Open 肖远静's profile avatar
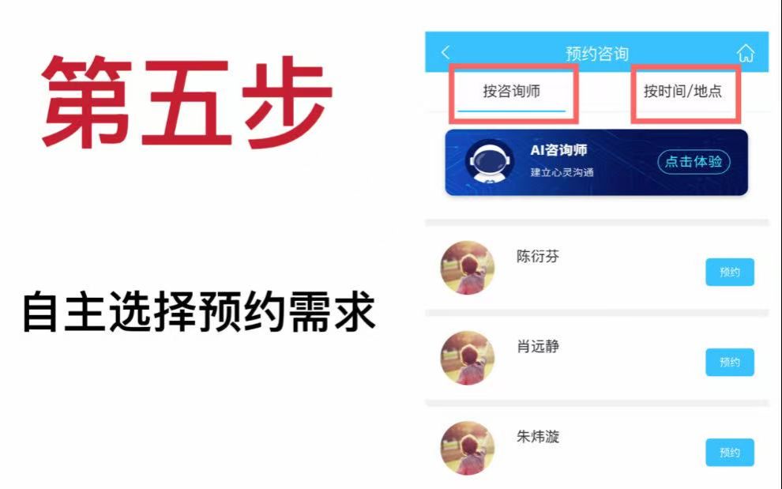 pyautogui.click(x=468, y=358)
